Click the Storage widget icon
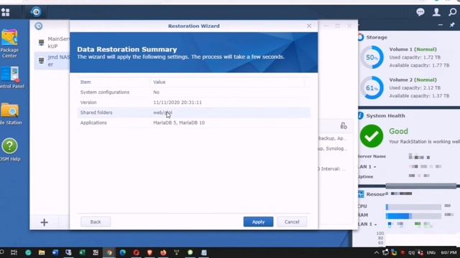460x258 pixels. tap(361, 37)
